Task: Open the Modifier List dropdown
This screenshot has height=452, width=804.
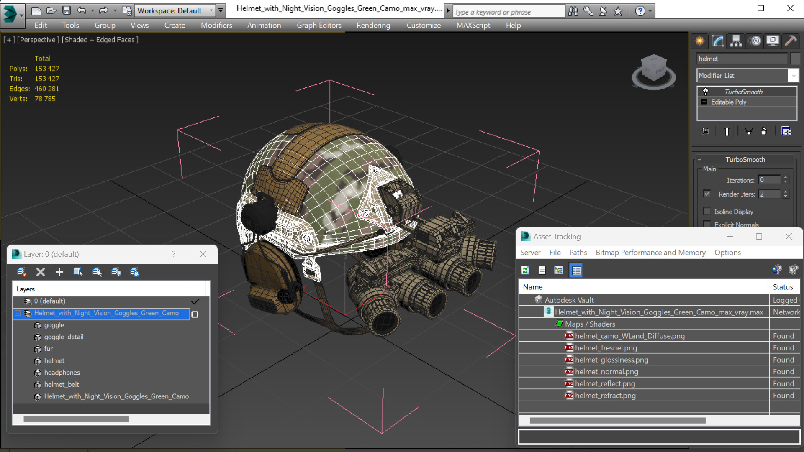Action: (793, 75)
